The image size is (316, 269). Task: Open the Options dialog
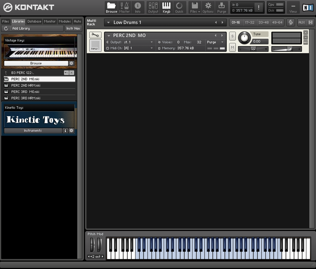pyautogui.click(x=208, y=8)
